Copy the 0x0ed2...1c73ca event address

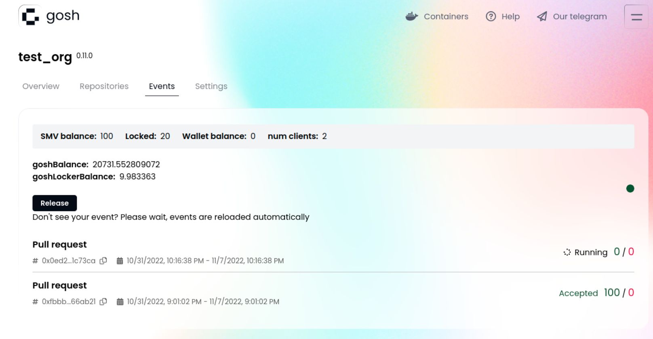103,261
